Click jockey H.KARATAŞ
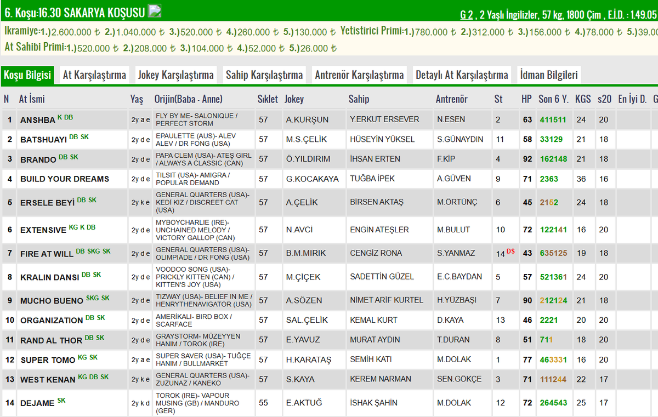The image size is (658, 417). [309, 359]
